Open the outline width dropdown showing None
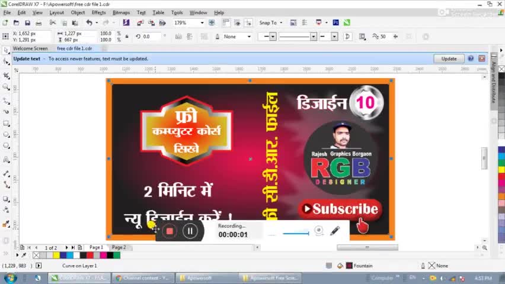 (248, 37)
